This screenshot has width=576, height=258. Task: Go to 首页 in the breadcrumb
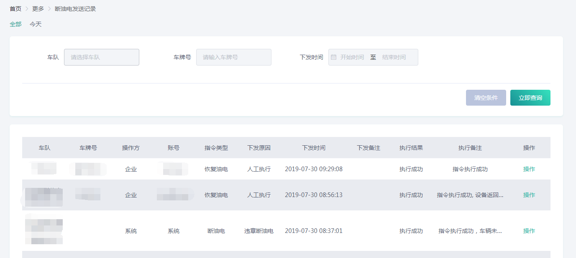point(15,9)
